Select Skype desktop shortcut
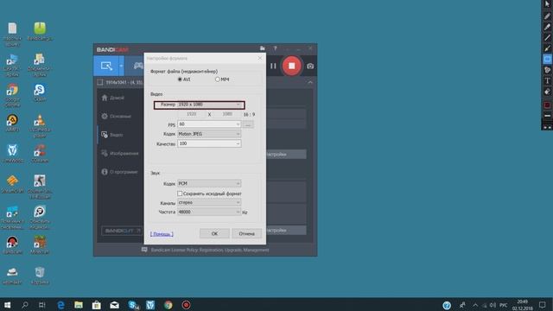553x311 pixels. [40, 92]
